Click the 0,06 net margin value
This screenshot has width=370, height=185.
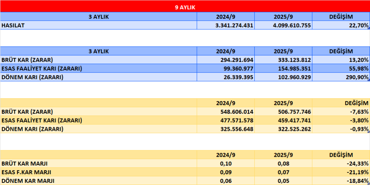coord(226,181)
